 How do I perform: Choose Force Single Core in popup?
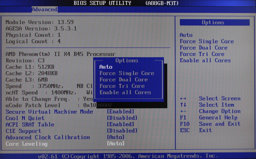pyautogui.click(x=127, y=73)
